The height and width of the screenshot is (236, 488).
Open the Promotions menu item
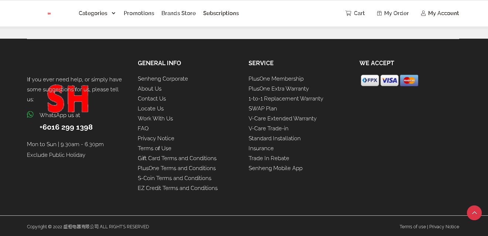tap(139, 13)
